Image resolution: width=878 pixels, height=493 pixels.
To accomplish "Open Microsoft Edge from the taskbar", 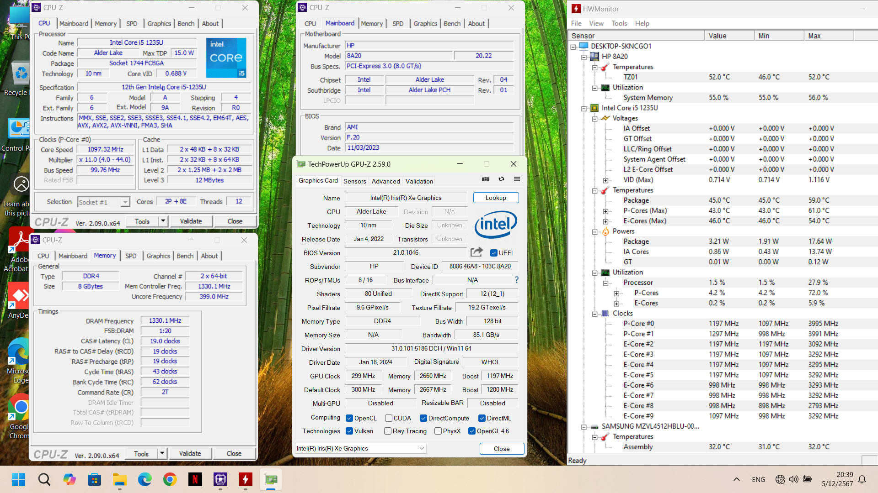I will pos(145,479).
